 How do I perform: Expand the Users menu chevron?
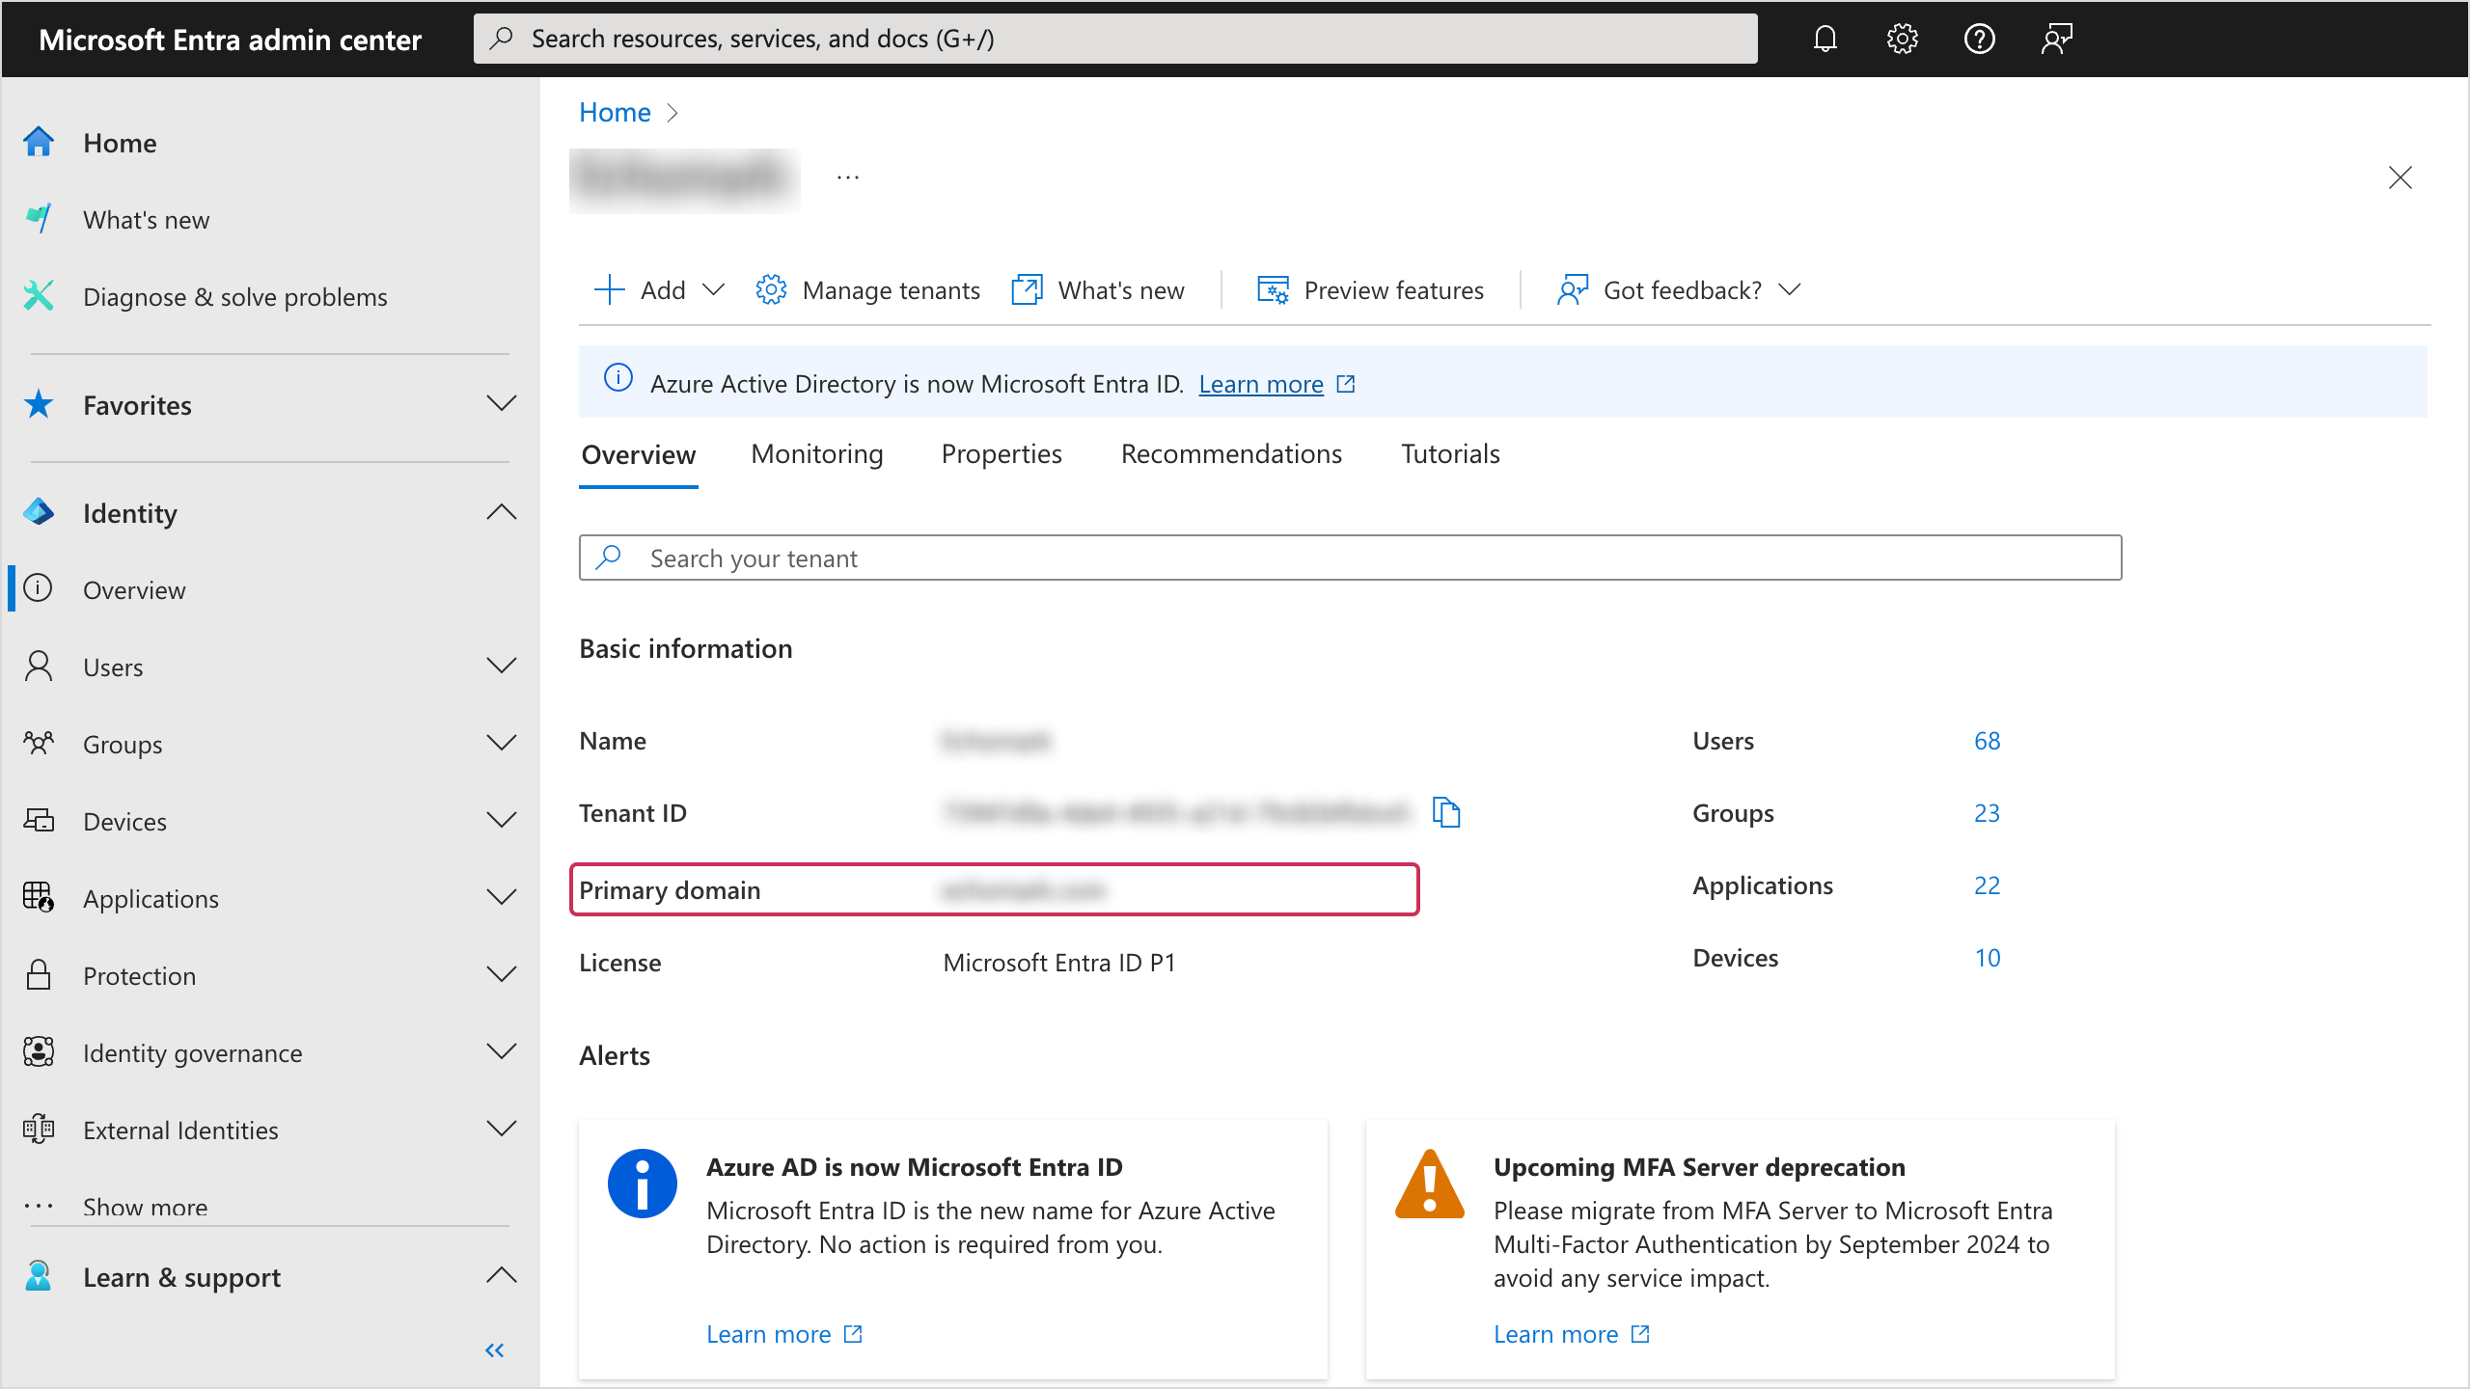(x=502, y=666)
